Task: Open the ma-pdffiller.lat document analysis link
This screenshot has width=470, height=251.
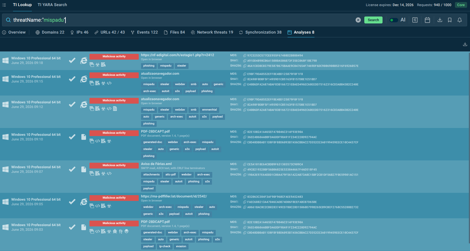Action: pos(174,196)
